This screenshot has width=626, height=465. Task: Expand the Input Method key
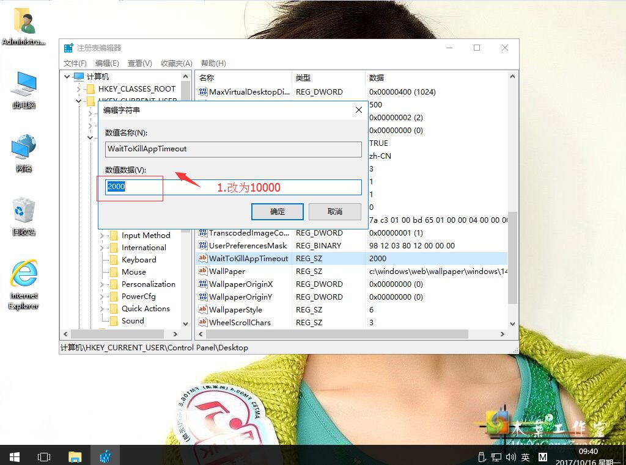point(101,236)
